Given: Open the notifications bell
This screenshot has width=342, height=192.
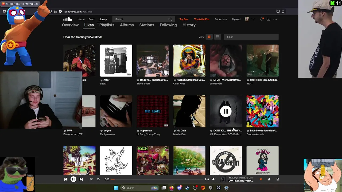Looking at the screenshot, I should 262,19.
